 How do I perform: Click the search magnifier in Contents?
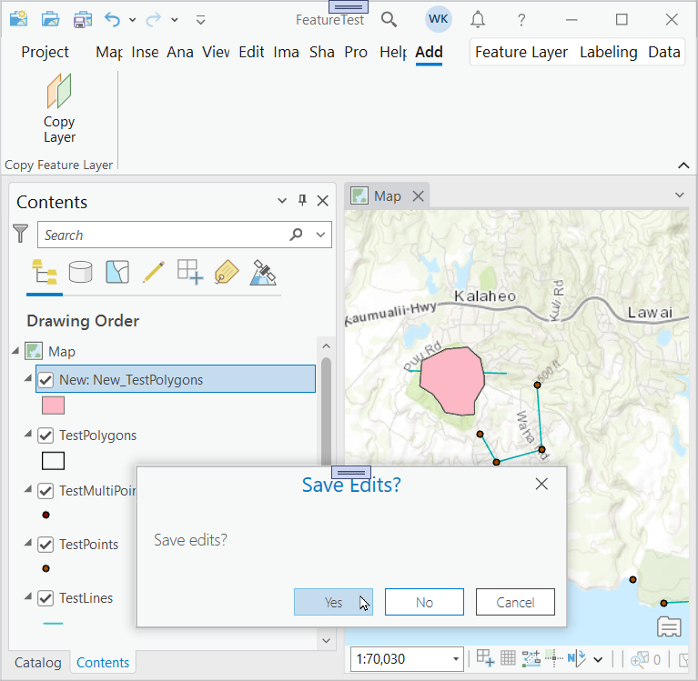click(x=296, y=235)
